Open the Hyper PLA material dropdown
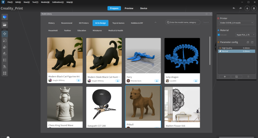258x138 pixels. (x=245, y=35)
